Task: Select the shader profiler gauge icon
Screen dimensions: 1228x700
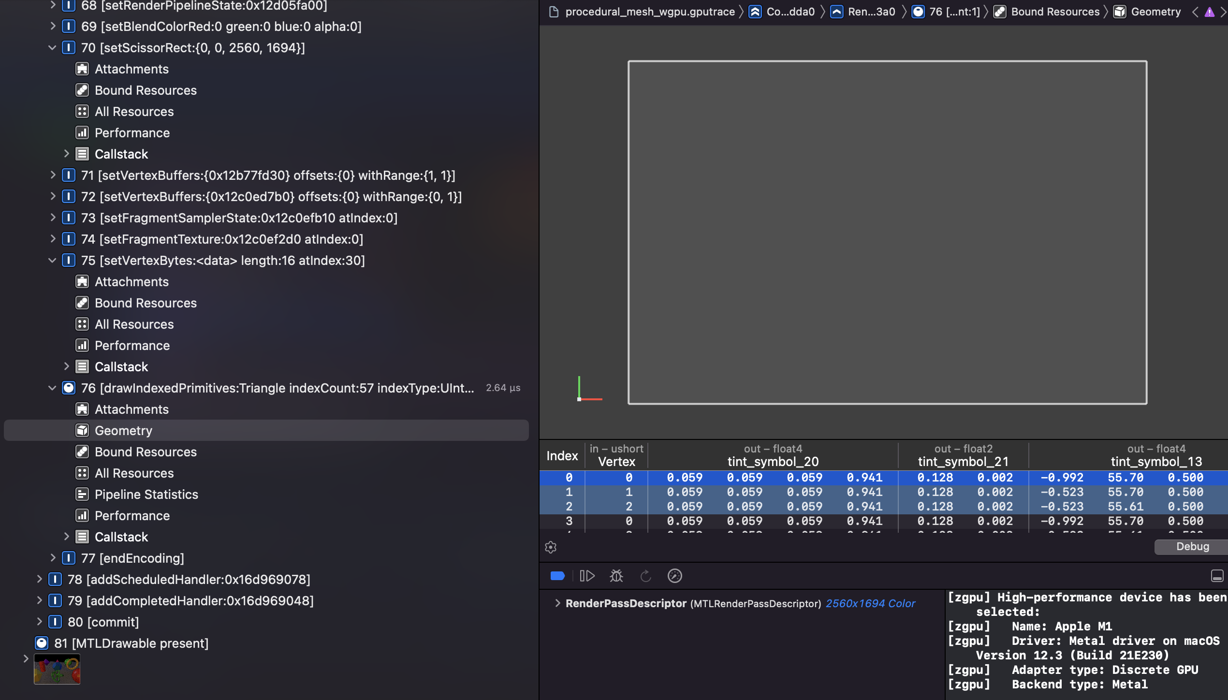Action: (x=674, y=576)
